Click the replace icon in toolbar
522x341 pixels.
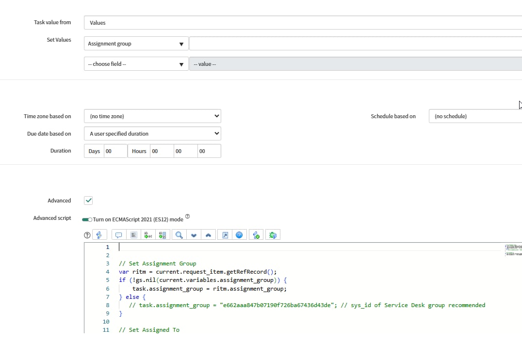148,235
